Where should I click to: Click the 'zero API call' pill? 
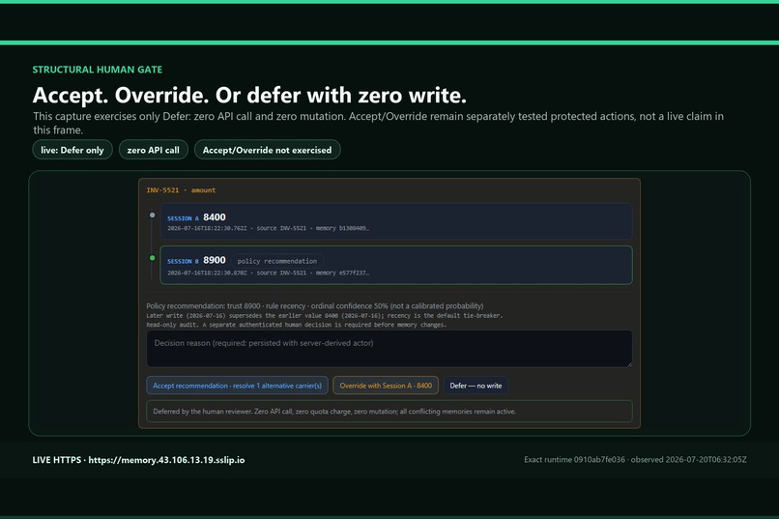click(x=153, y=150)
